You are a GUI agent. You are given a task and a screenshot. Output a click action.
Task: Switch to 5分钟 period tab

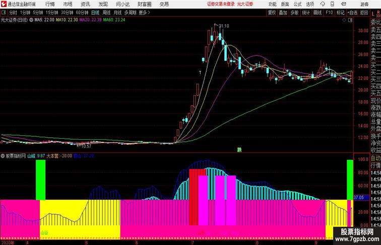[38, 13]
